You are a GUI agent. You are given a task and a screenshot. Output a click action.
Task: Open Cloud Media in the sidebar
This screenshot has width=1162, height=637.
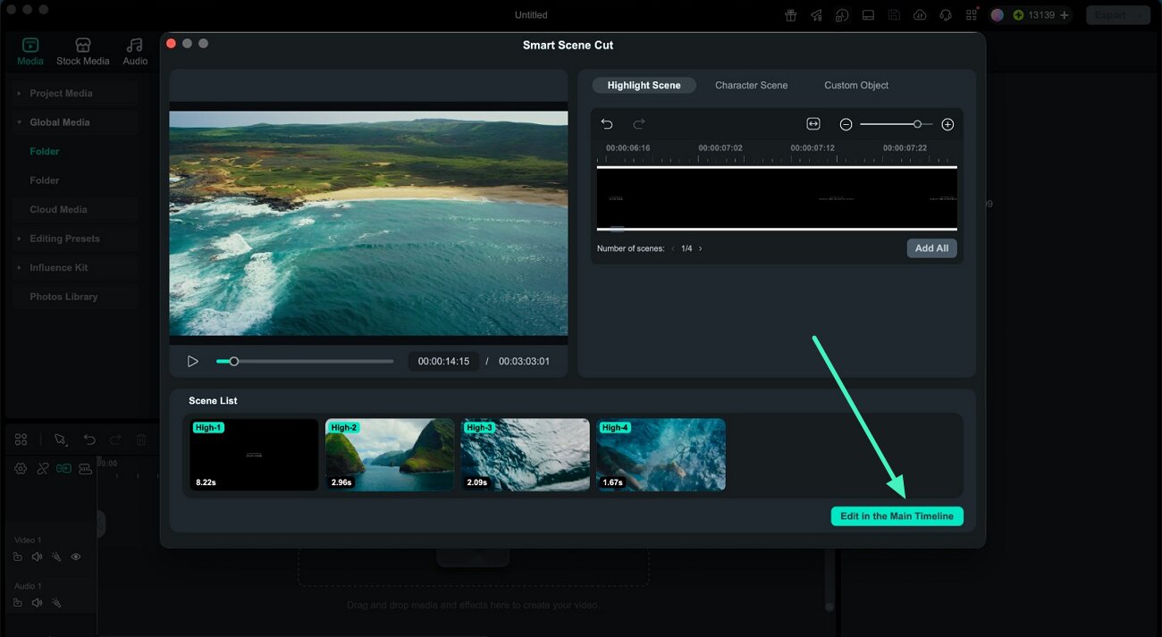click(58, 209)
